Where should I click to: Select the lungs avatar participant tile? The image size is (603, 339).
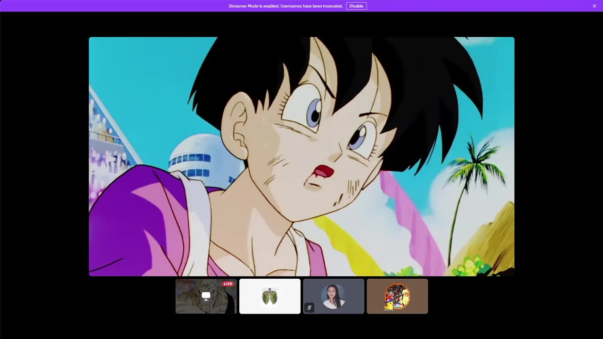tap(270, 296)
